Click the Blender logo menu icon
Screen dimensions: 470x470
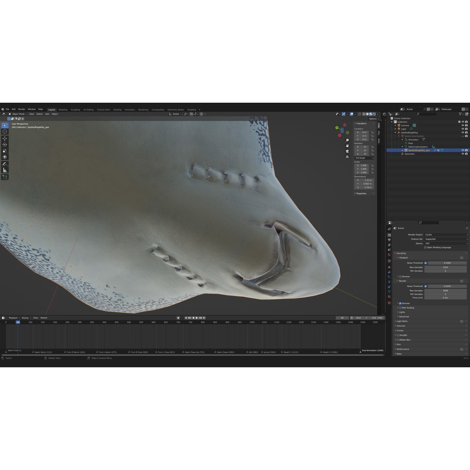(x=3, y=109)
